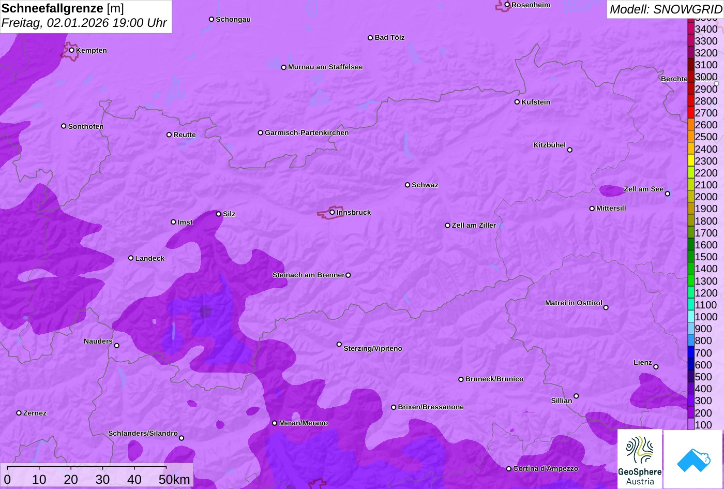Select the Kempten location marker
724x489 pixels.
pyautogui.click(x=71, y=50)
